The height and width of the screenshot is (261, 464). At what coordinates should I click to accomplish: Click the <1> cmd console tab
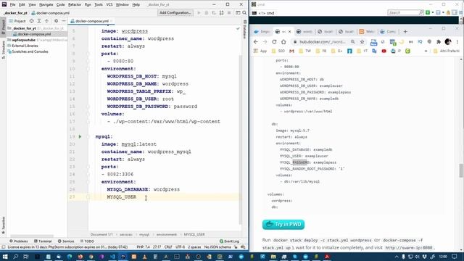263,13
